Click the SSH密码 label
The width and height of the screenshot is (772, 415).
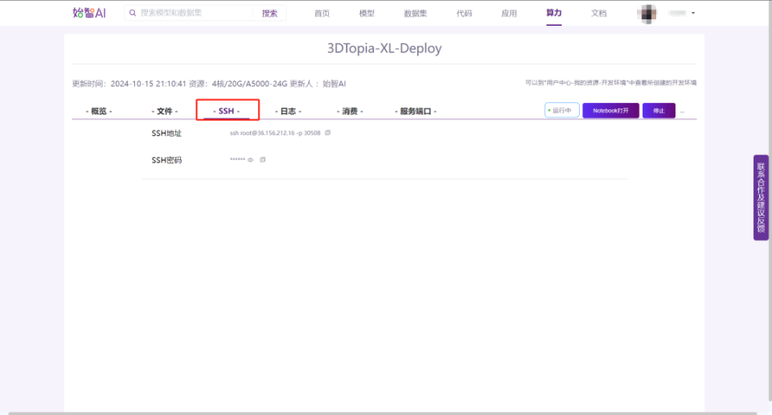166,160
